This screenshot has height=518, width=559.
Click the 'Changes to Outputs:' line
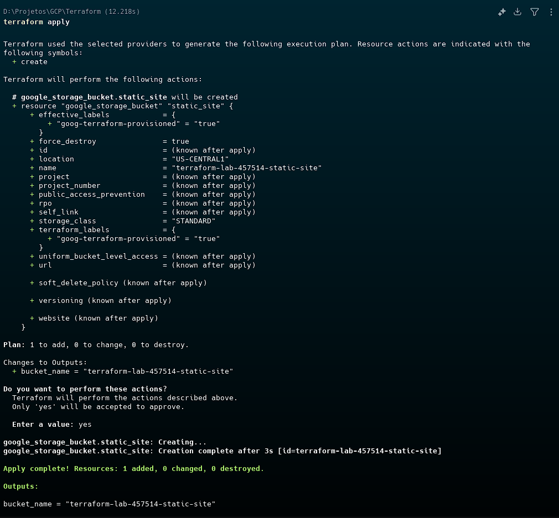click(x=45, y=363)
